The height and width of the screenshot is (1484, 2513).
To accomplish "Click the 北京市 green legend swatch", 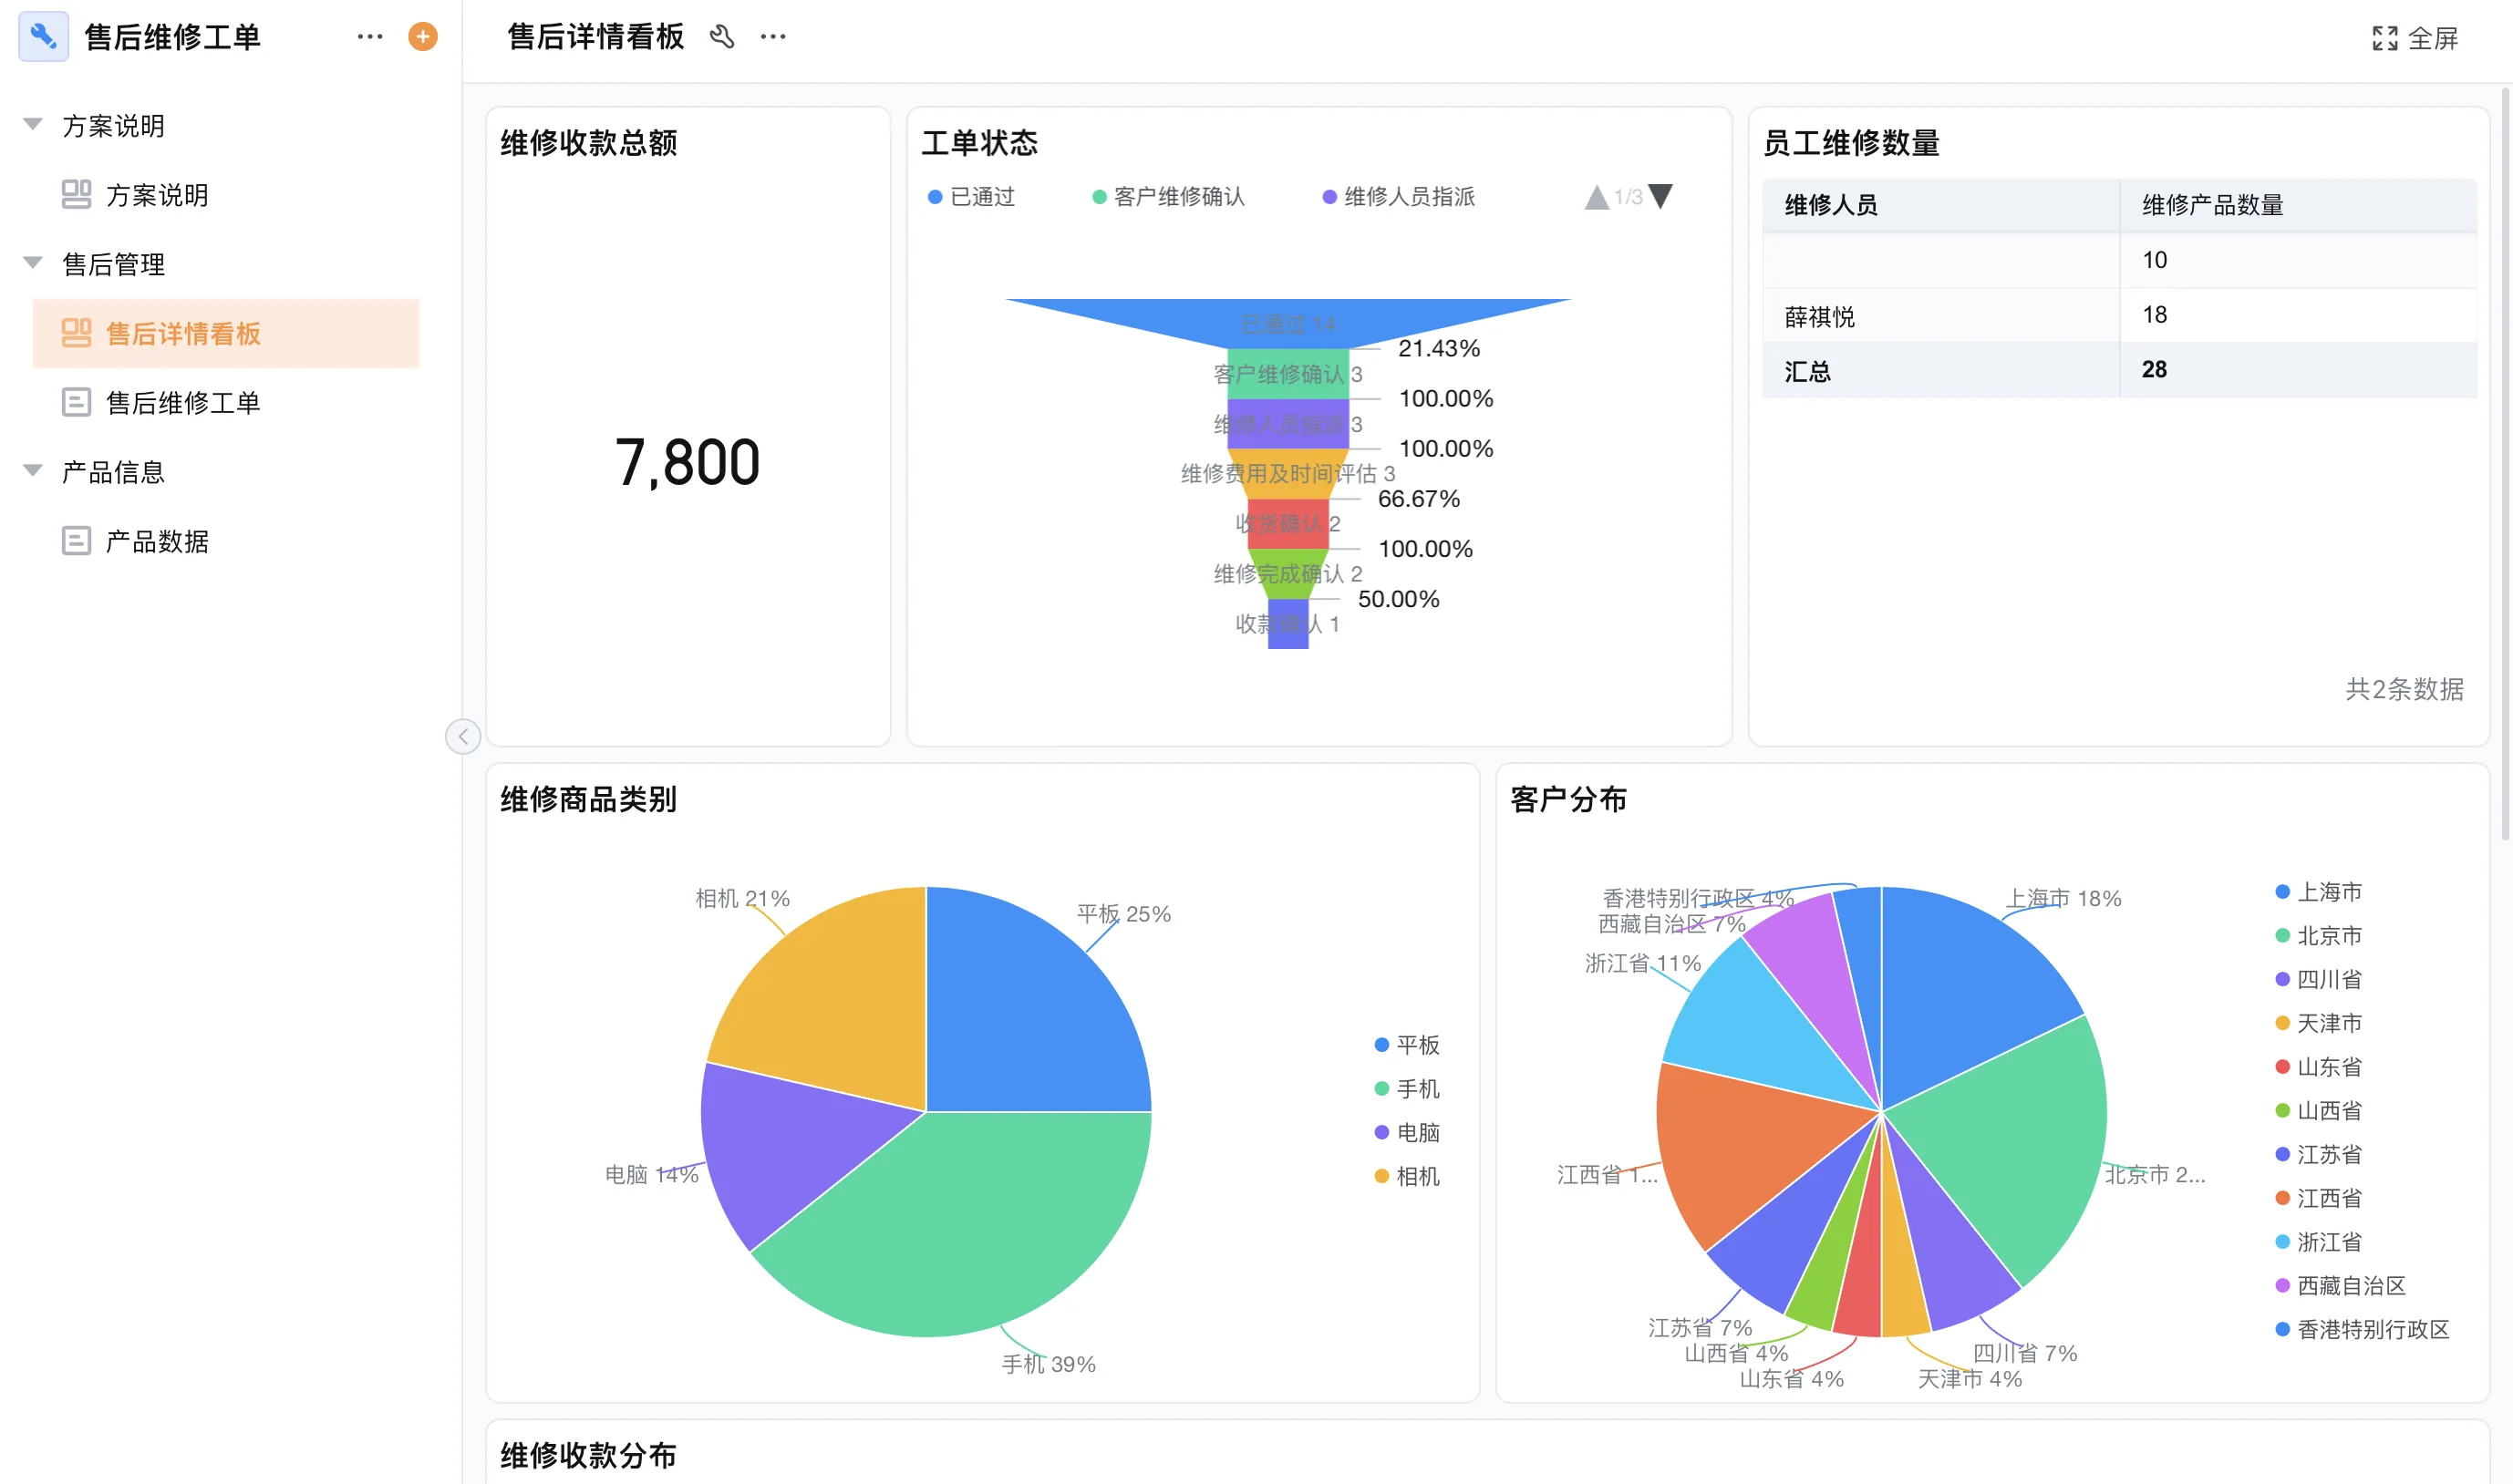I will tap(2282, 936).
